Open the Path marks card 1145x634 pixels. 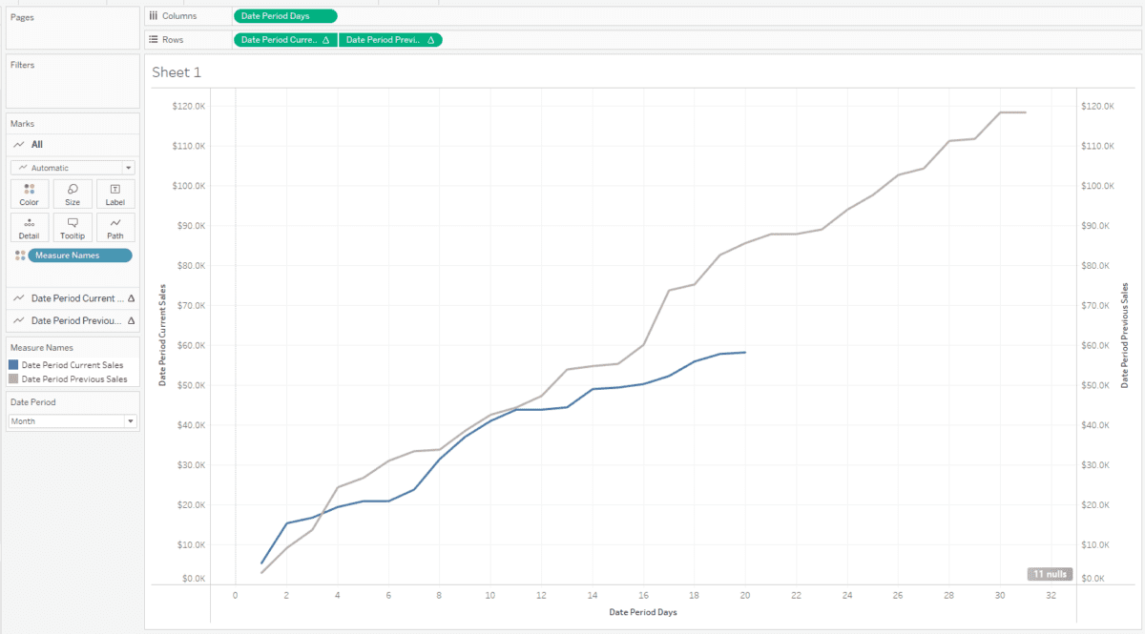pos(115,228)
